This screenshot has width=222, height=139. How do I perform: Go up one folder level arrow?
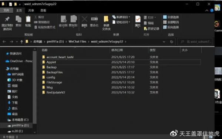[x=22, y=42]
